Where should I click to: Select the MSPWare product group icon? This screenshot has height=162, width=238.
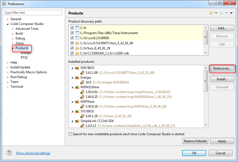click(x=77, y=102)
